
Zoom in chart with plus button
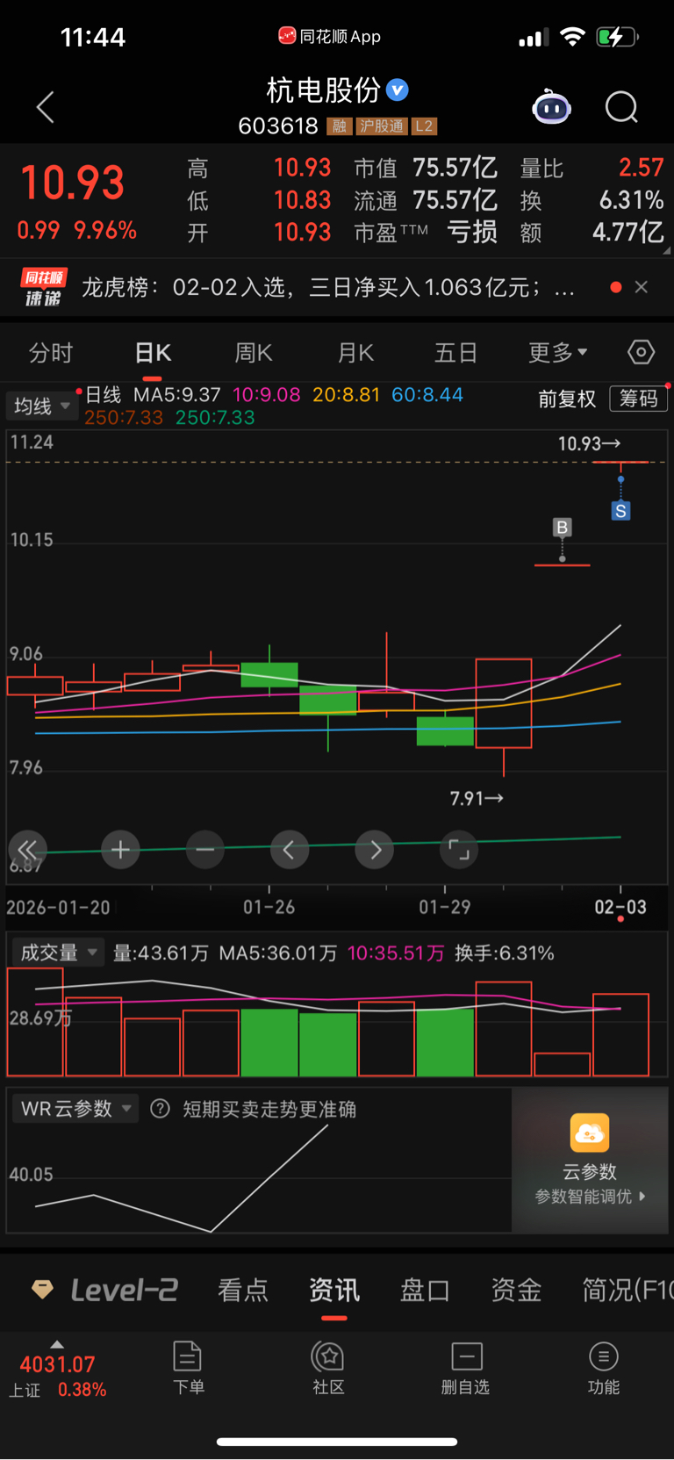[120, 850]
